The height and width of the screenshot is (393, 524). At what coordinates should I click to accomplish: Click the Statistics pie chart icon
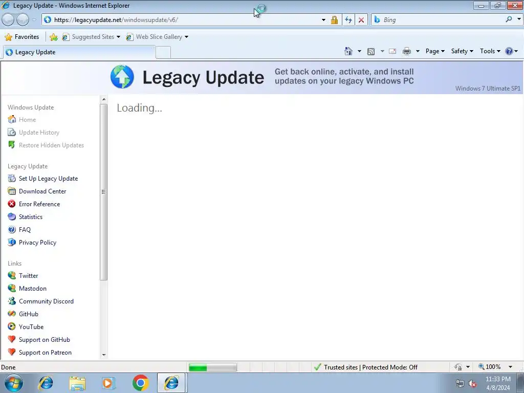(12, 216)
